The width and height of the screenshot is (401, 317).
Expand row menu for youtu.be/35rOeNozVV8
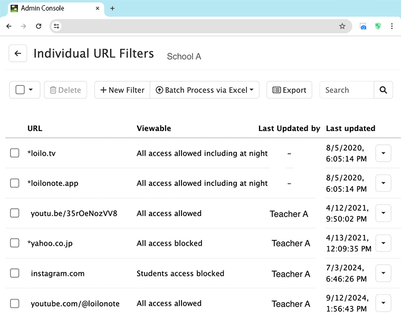pos(383,213)
